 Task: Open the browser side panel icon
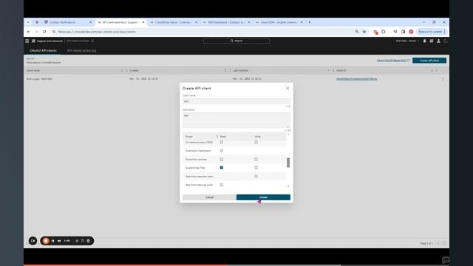pos(403,32)
